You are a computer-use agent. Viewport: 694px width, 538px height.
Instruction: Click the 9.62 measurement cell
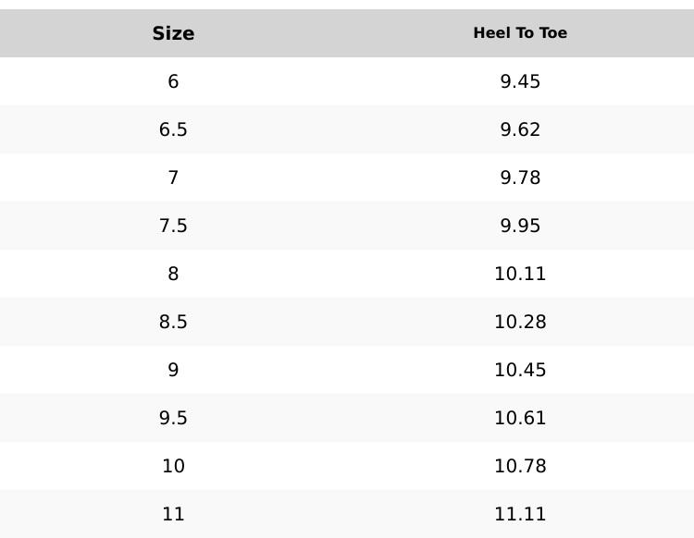click(x=520, y=129)
